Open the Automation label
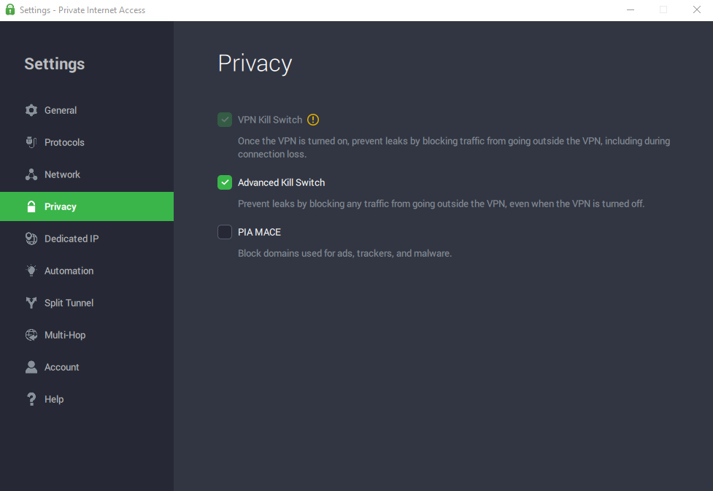The height and width of the screenshot is (491, 713). 69,271
